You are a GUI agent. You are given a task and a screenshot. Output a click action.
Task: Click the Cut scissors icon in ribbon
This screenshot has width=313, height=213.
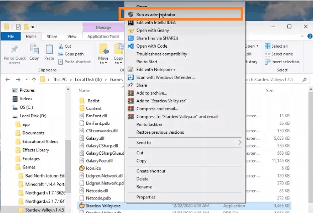click(x=61, y=46)
